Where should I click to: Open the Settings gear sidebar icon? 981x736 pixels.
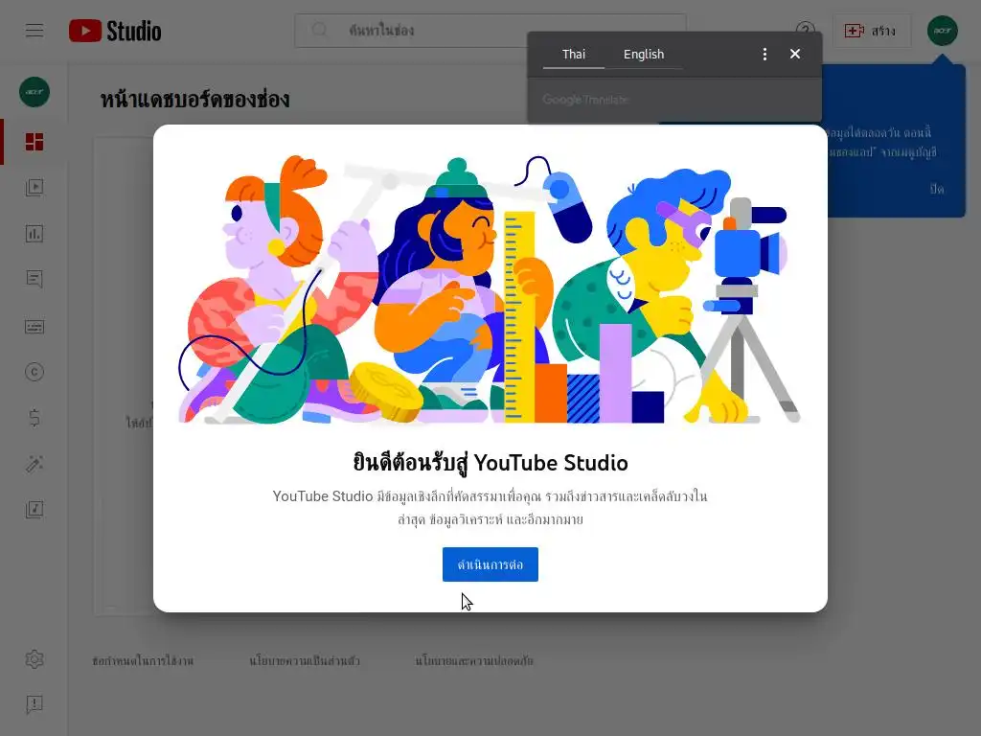point(34,659)
